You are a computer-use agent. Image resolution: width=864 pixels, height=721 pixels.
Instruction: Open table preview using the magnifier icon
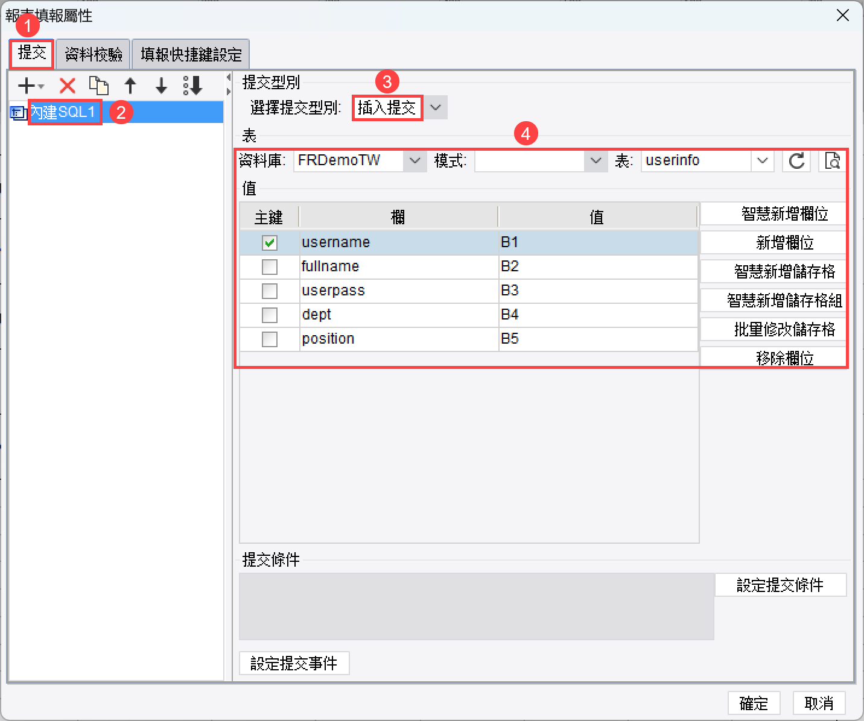click(x=832, y=160)
